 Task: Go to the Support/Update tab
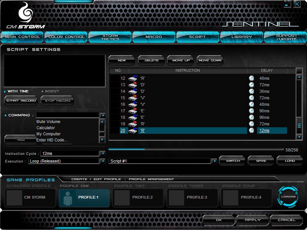pyautogui.click(x=286, y=37)
